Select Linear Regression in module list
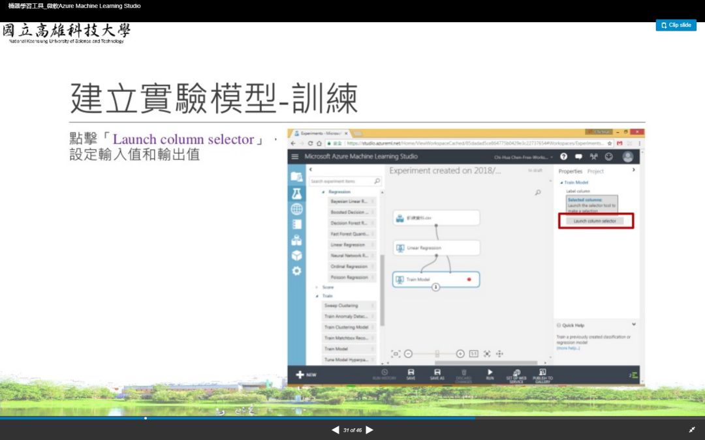 [x=352, y=244]
